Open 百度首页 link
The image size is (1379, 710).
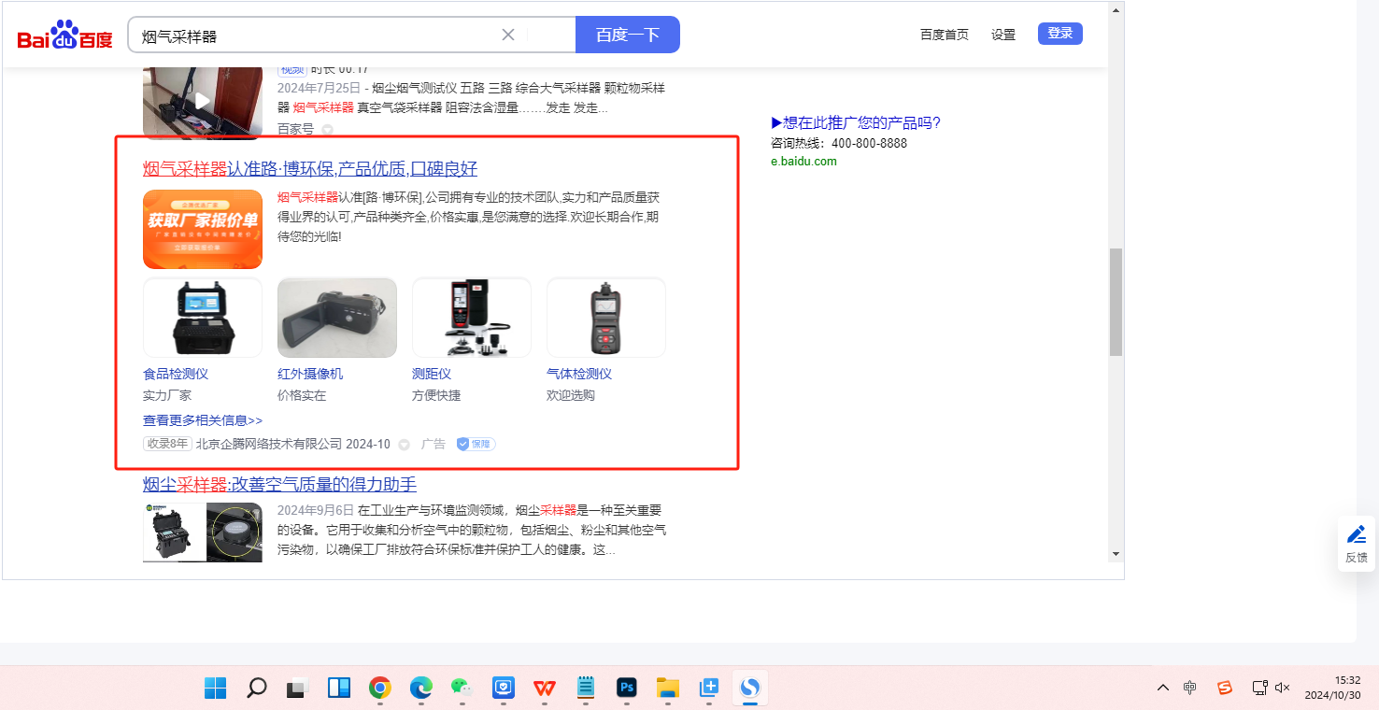coord(945,35)
